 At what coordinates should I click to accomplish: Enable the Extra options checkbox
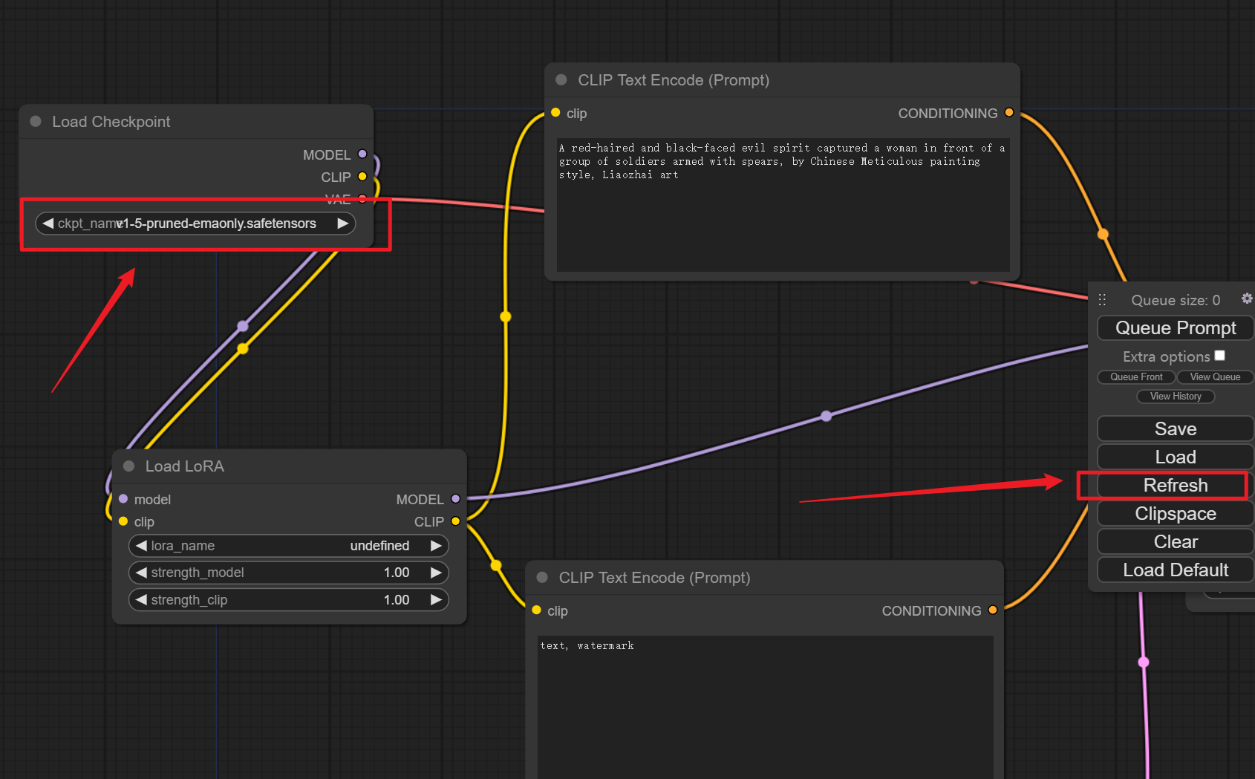click(x=1219, y=356)
